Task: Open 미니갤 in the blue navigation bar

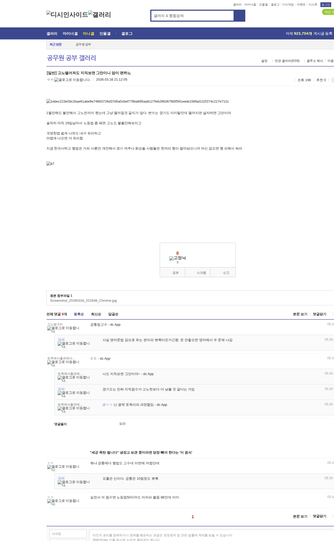Action: coord(88,33)
